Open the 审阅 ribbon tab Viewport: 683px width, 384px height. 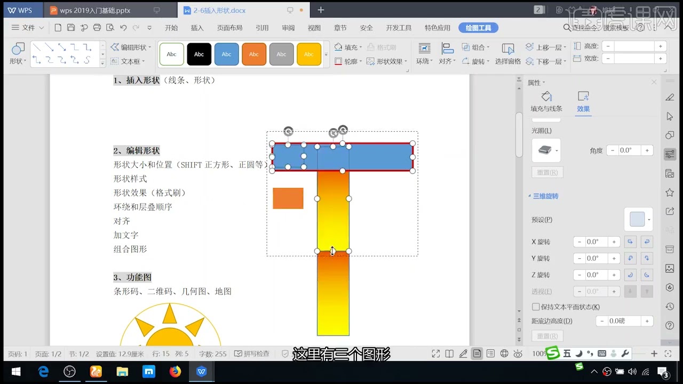pyautogui.click(x=288, y=28)
